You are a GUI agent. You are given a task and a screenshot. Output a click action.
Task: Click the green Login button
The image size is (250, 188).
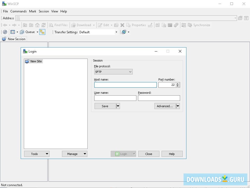[121, 154]
